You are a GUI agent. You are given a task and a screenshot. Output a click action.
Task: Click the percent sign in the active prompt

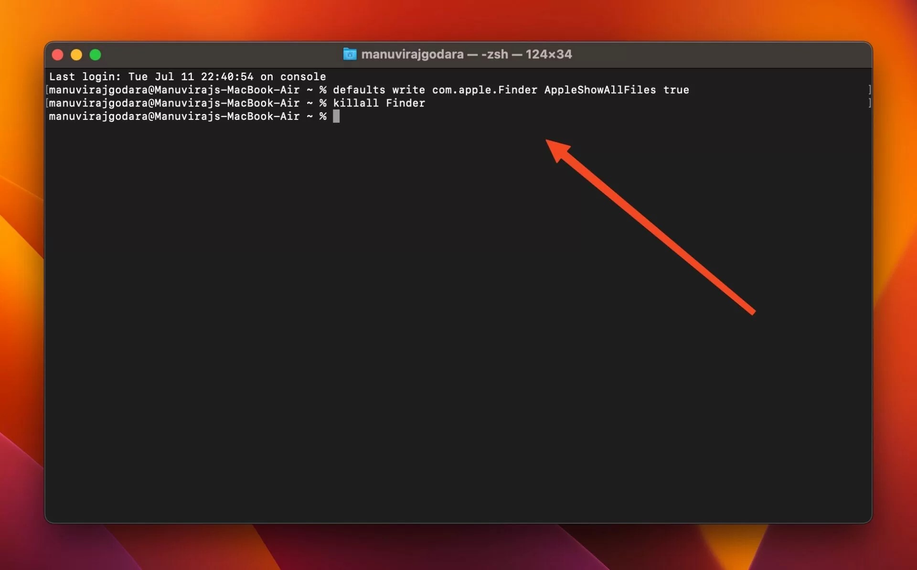point(323,117)
